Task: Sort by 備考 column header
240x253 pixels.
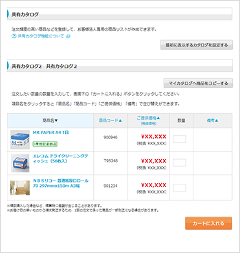Action: pos(212,120)
